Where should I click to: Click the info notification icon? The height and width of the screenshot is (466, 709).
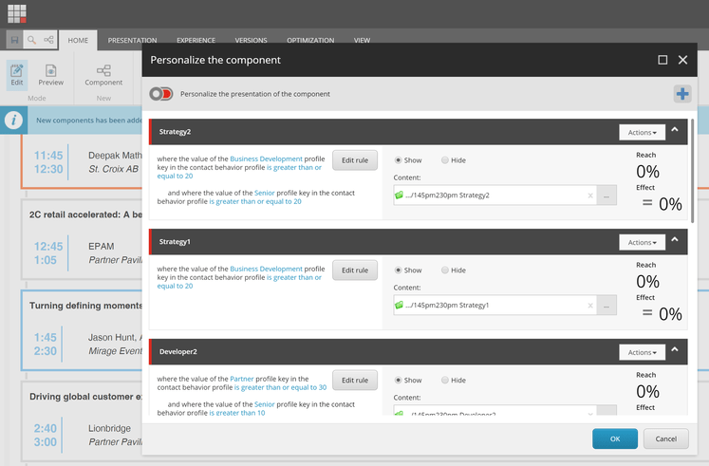click(13, 121)
